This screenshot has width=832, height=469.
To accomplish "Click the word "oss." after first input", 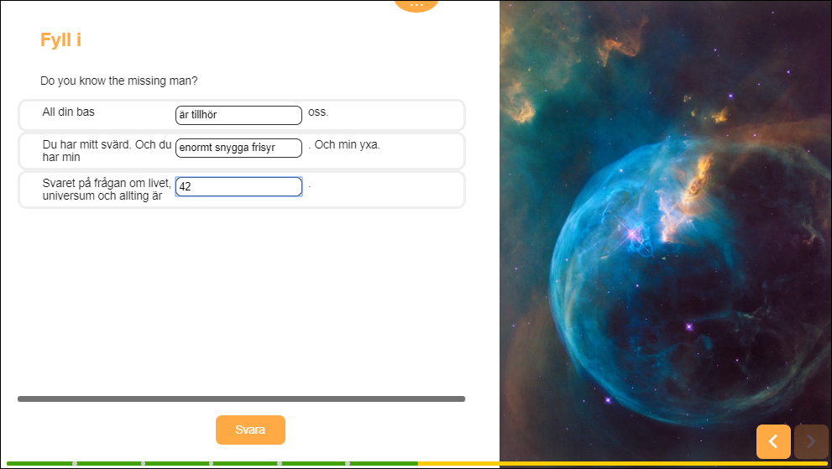I will (318, 112).
